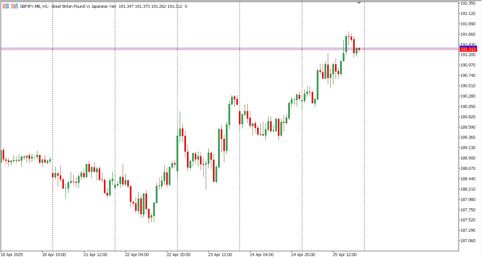Screen dimensions: 482x257
Task: Click the Great Britan Pound description text
Action: pos(83,6)
